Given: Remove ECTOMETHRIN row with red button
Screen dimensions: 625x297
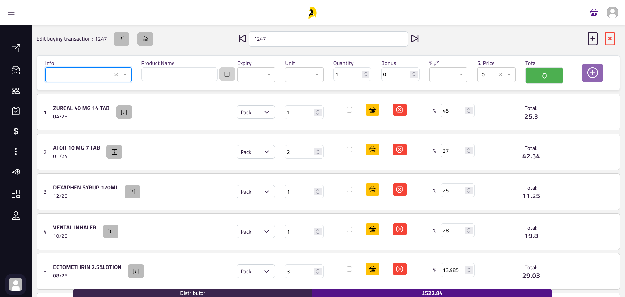Looking at the screenshot, I should (x=400, y=269).
